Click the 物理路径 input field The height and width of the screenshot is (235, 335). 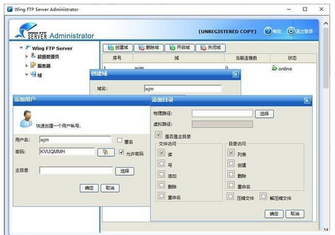222,114
